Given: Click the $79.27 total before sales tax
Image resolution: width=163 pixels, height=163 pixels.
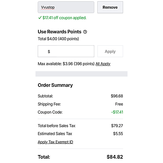Looking at the screenshot, I should click(117, 126).
